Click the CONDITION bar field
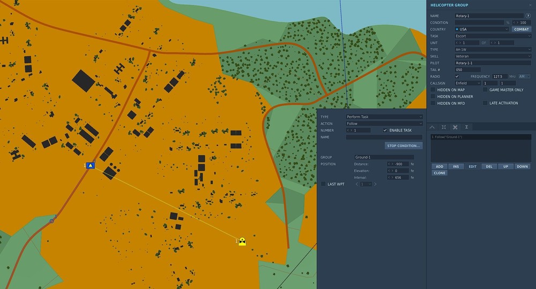 coord(479,22)
